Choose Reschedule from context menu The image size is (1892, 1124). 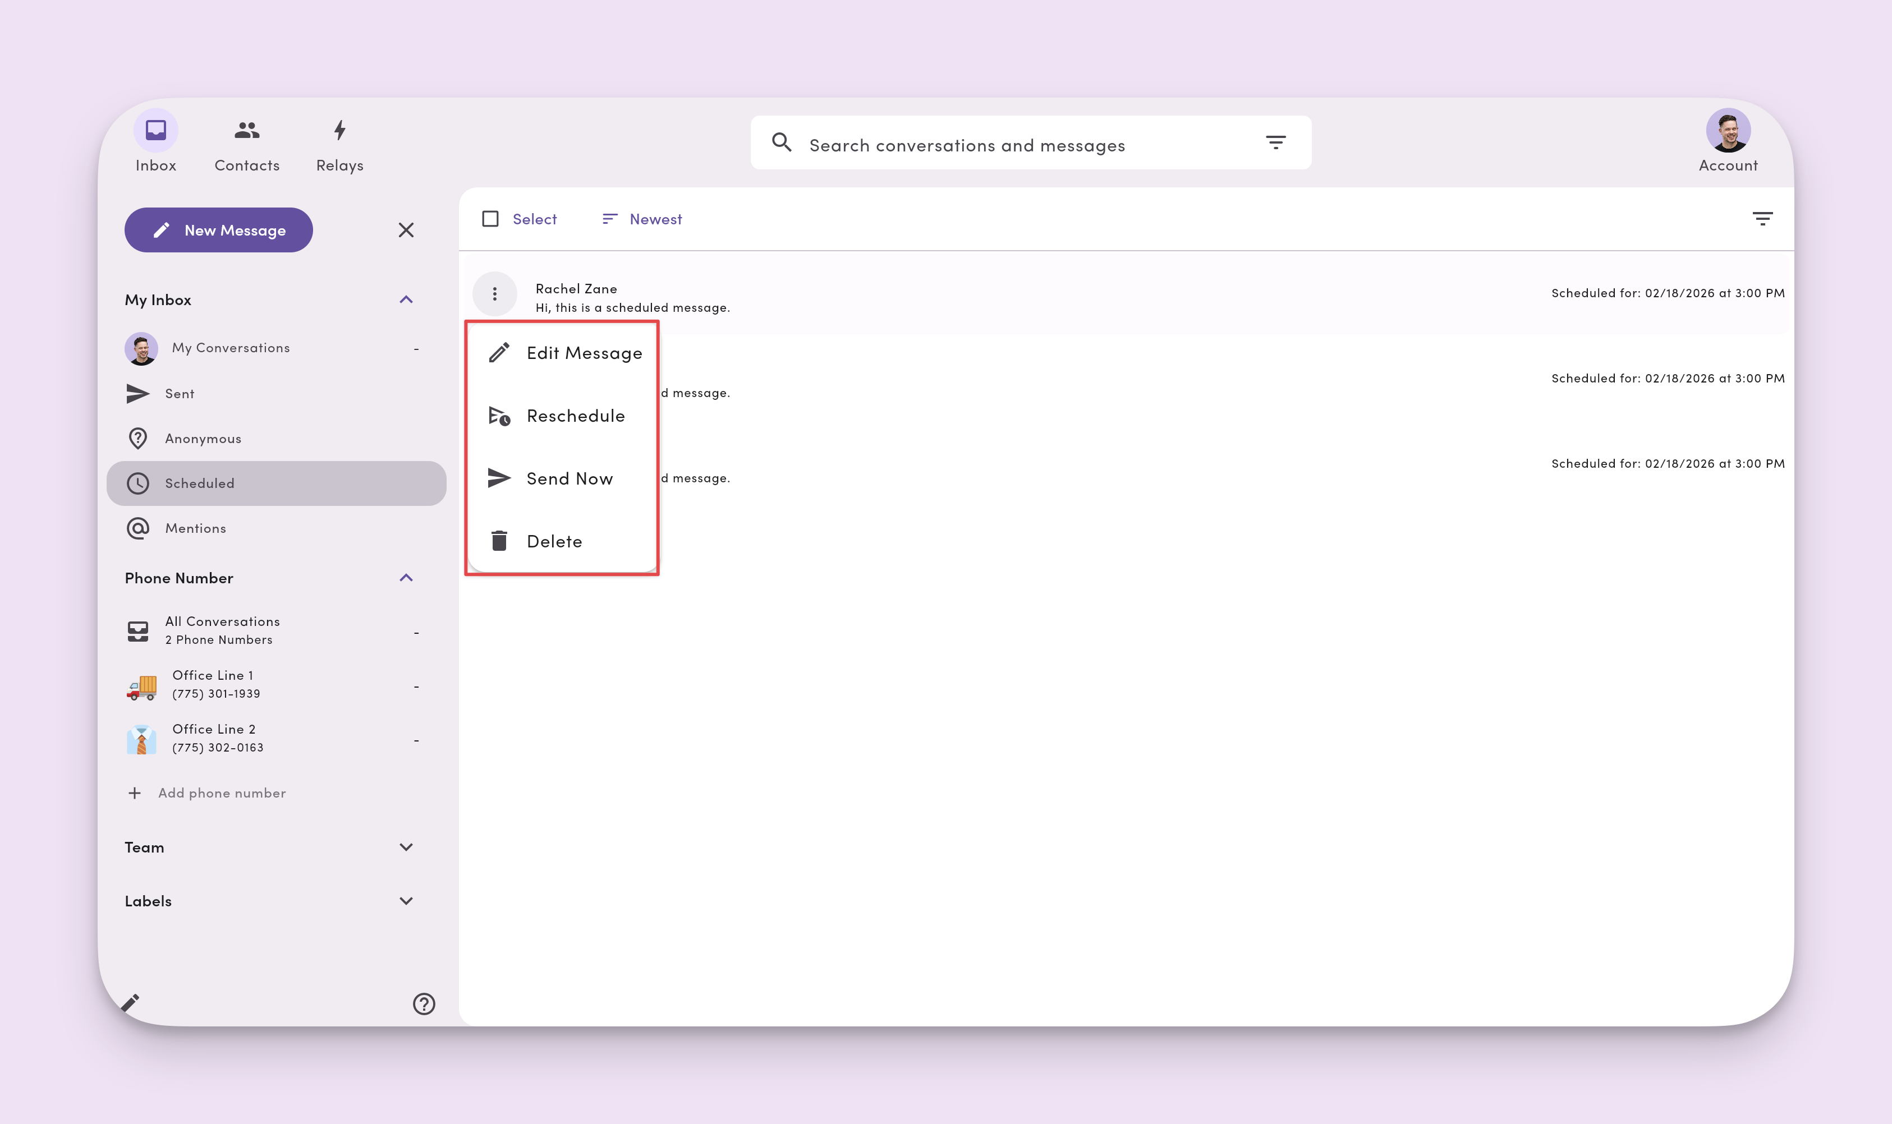pos(575,416)
